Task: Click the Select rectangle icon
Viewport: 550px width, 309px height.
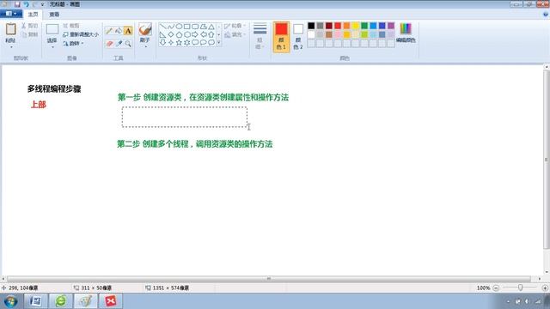Action: 52,29
